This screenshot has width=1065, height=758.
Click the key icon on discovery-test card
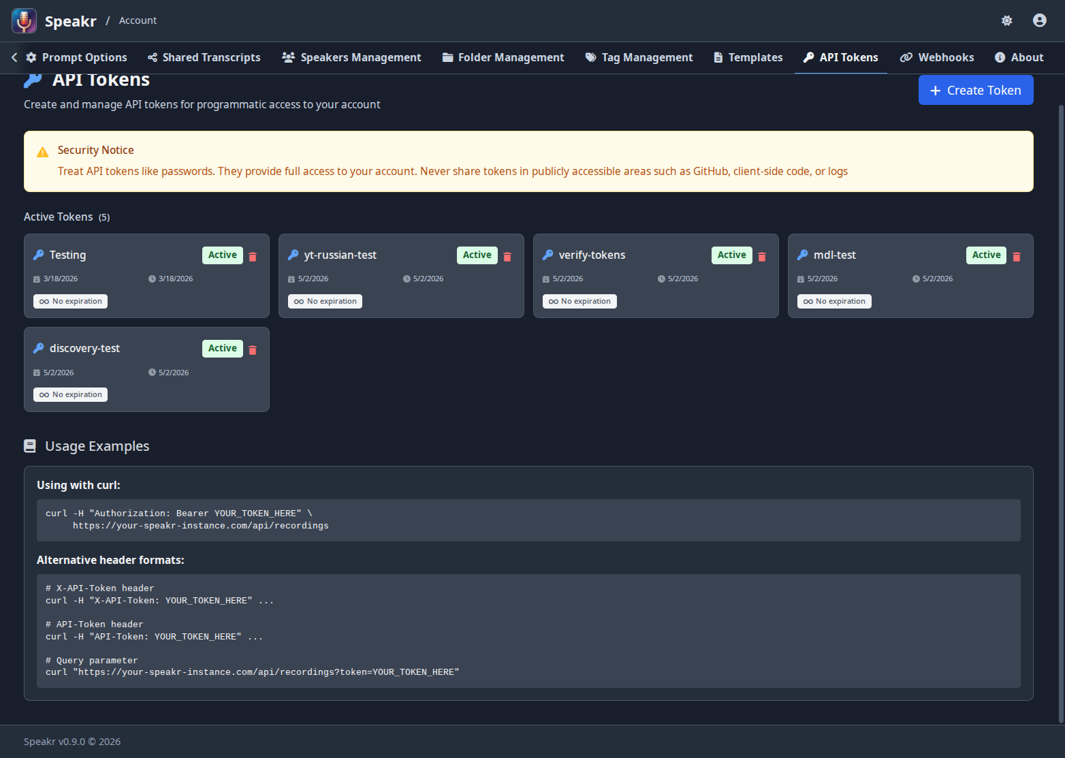(x=39, y=348)
